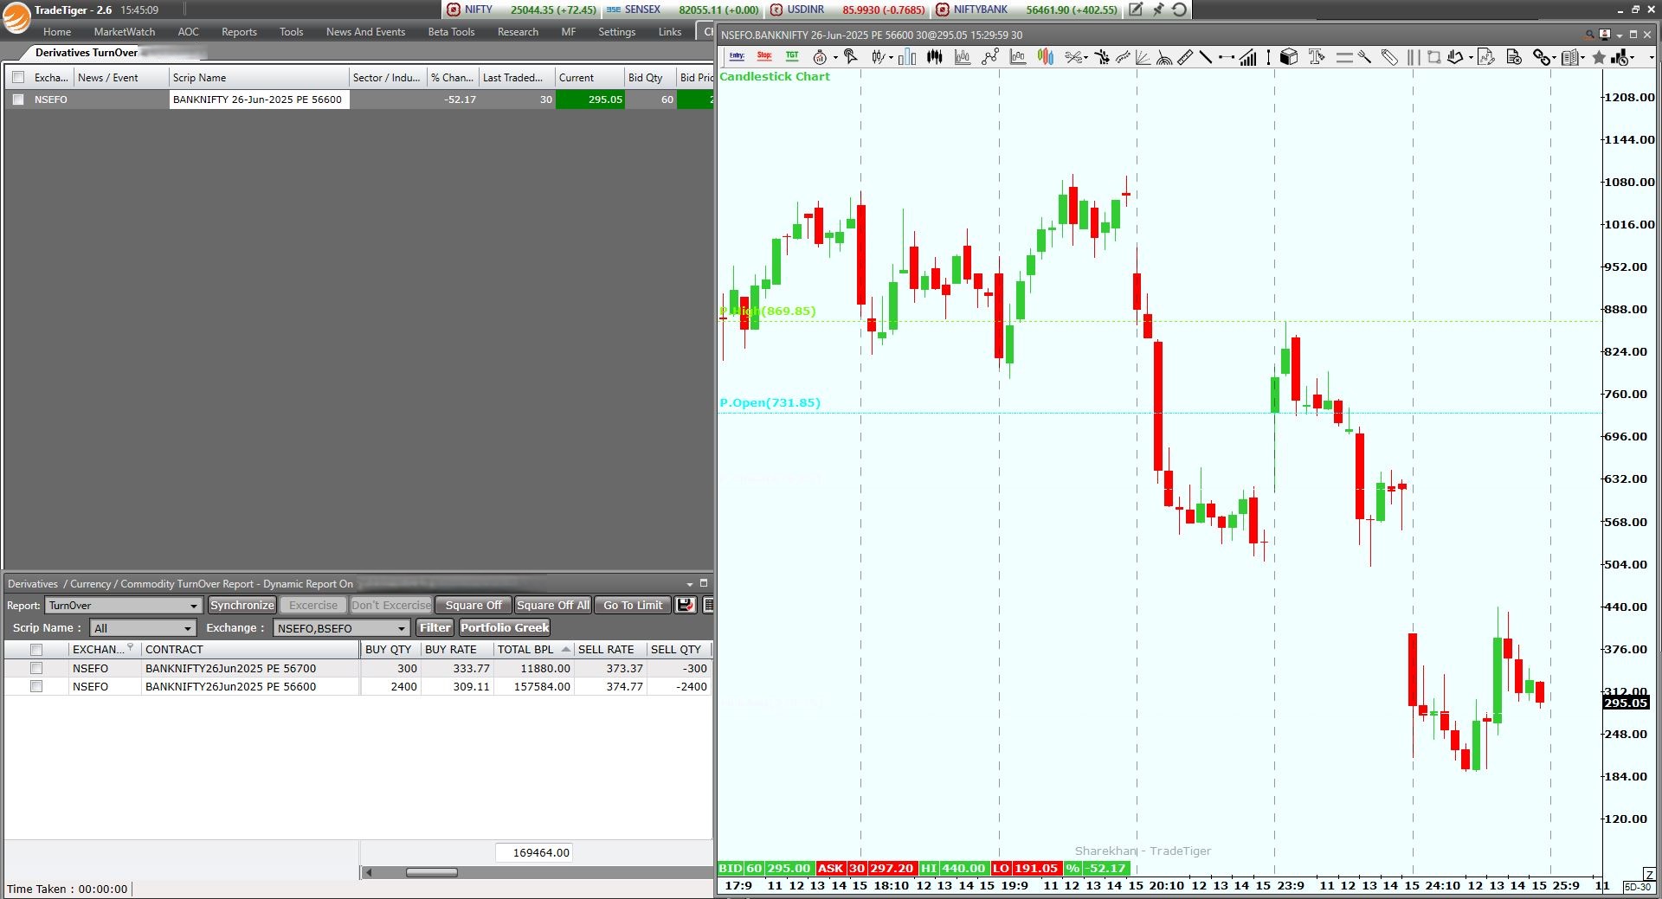Screen dimensions: 1662x899
Task: Click the Synchronize button
Action: point(242,606)
